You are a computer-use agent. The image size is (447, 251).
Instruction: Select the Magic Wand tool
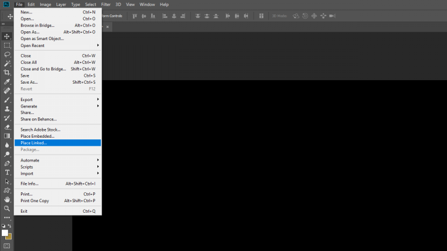tap(7, 63)
